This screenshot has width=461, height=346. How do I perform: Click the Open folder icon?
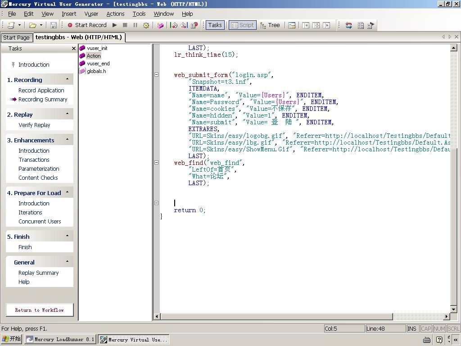tap(32, 25)
